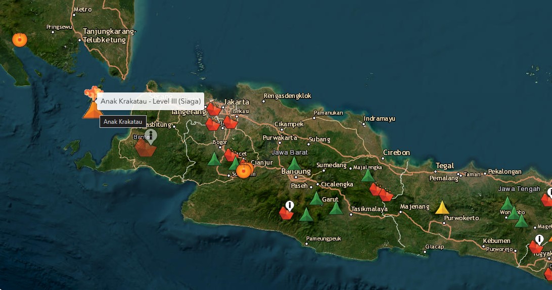Viewport: 552px width, 290px height.
Task: Click the green volcano triangle southwest of Bogor
Action: click(214, 159)
